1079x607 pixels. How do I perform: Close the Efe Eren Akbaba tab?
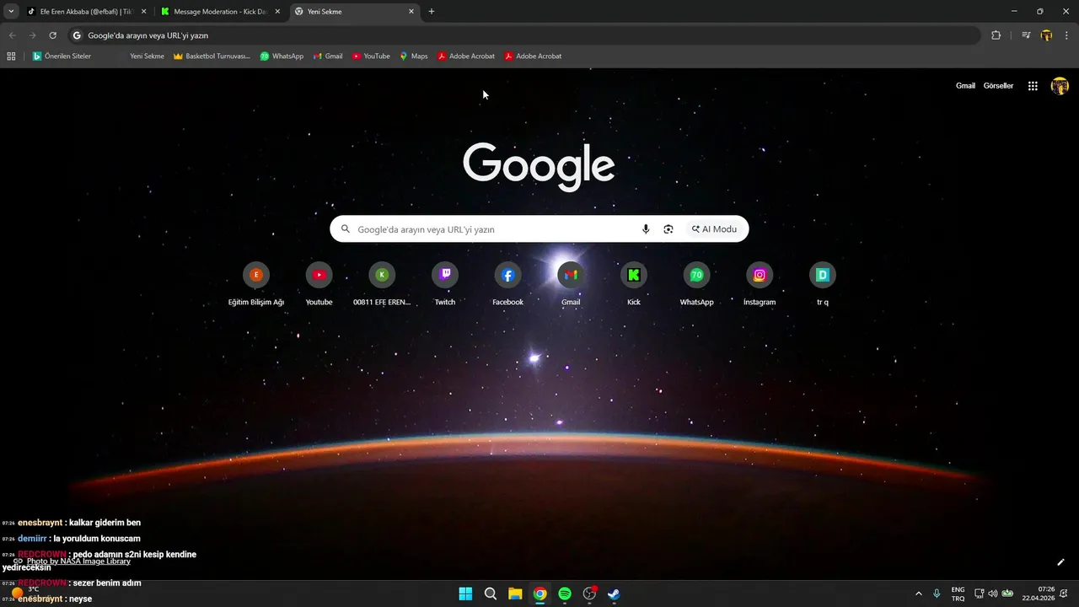pos(144,12)
